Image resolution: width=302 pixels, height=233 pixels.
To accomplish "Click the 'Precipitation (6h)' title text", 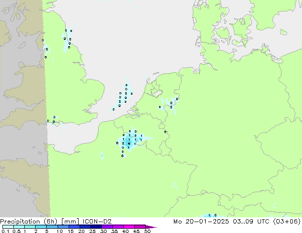I will [29, 222].
